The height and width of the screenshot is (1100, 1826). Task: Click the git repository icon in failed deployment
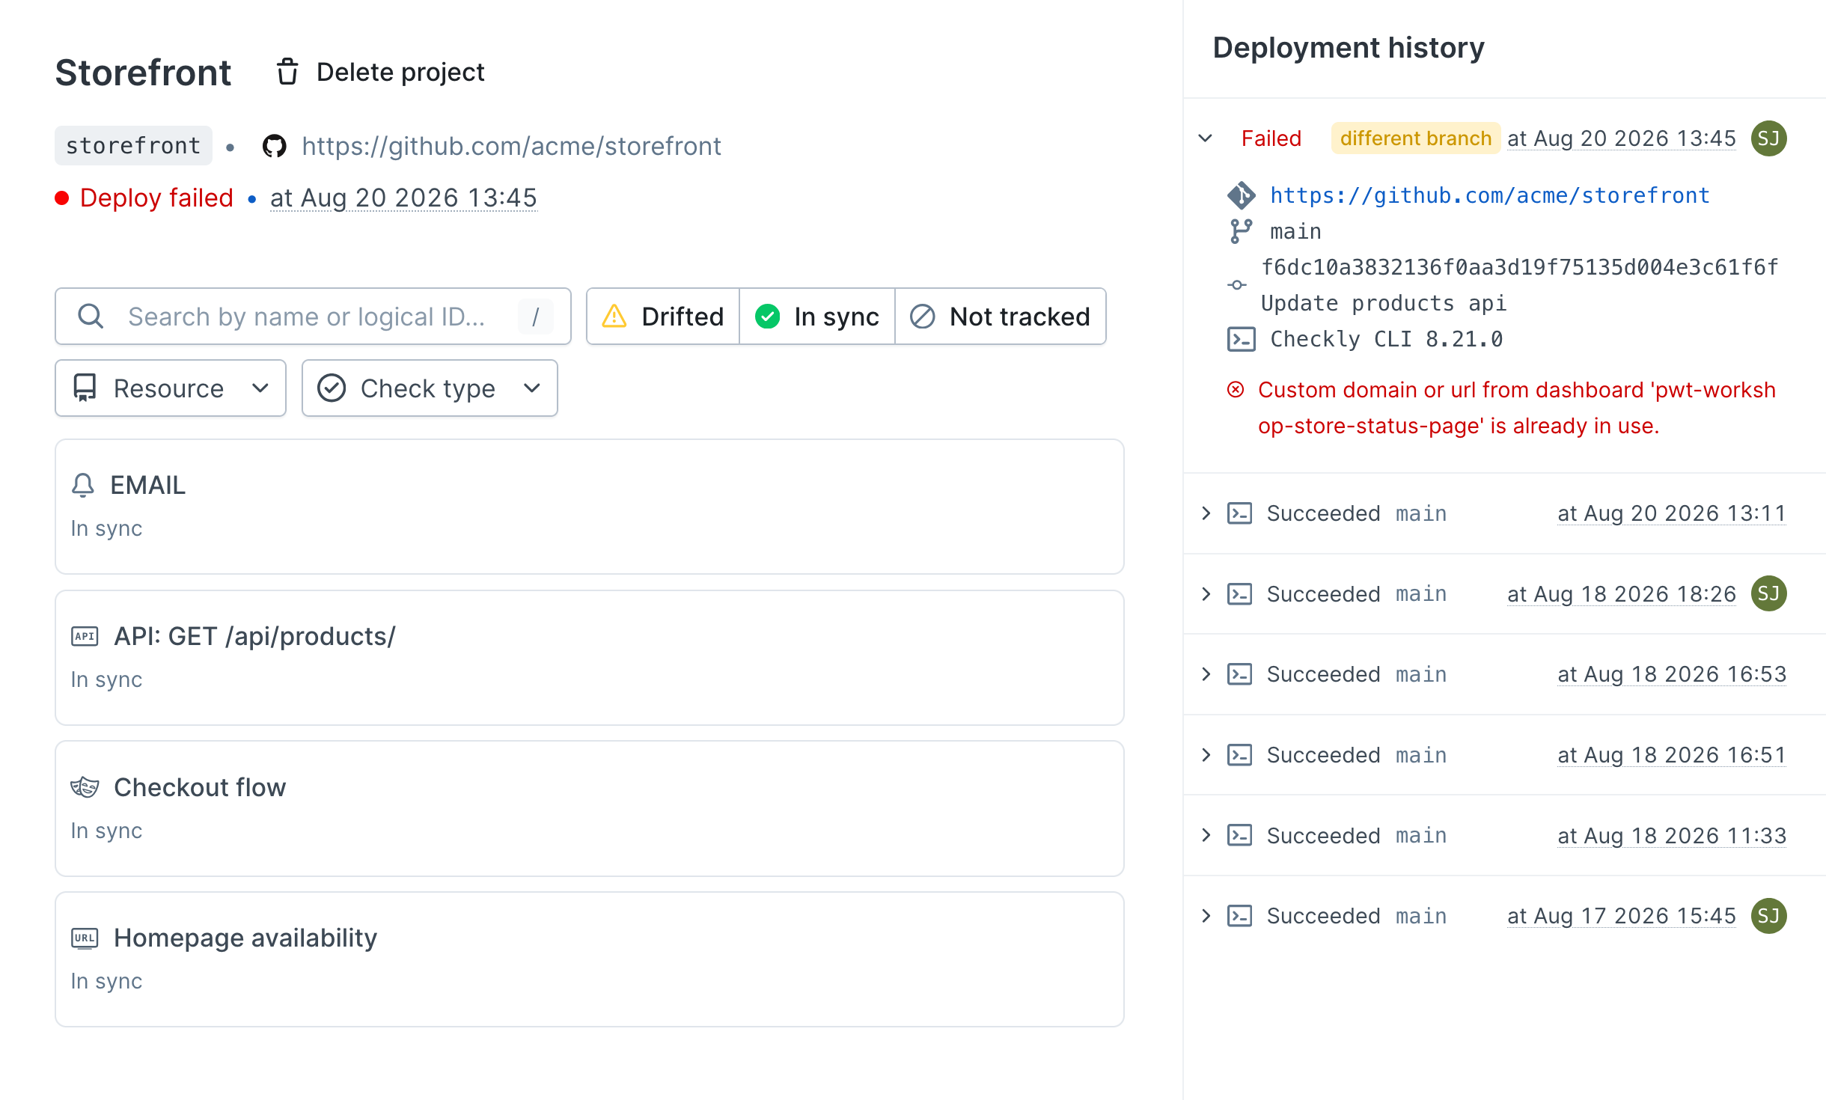[1241, 195]
